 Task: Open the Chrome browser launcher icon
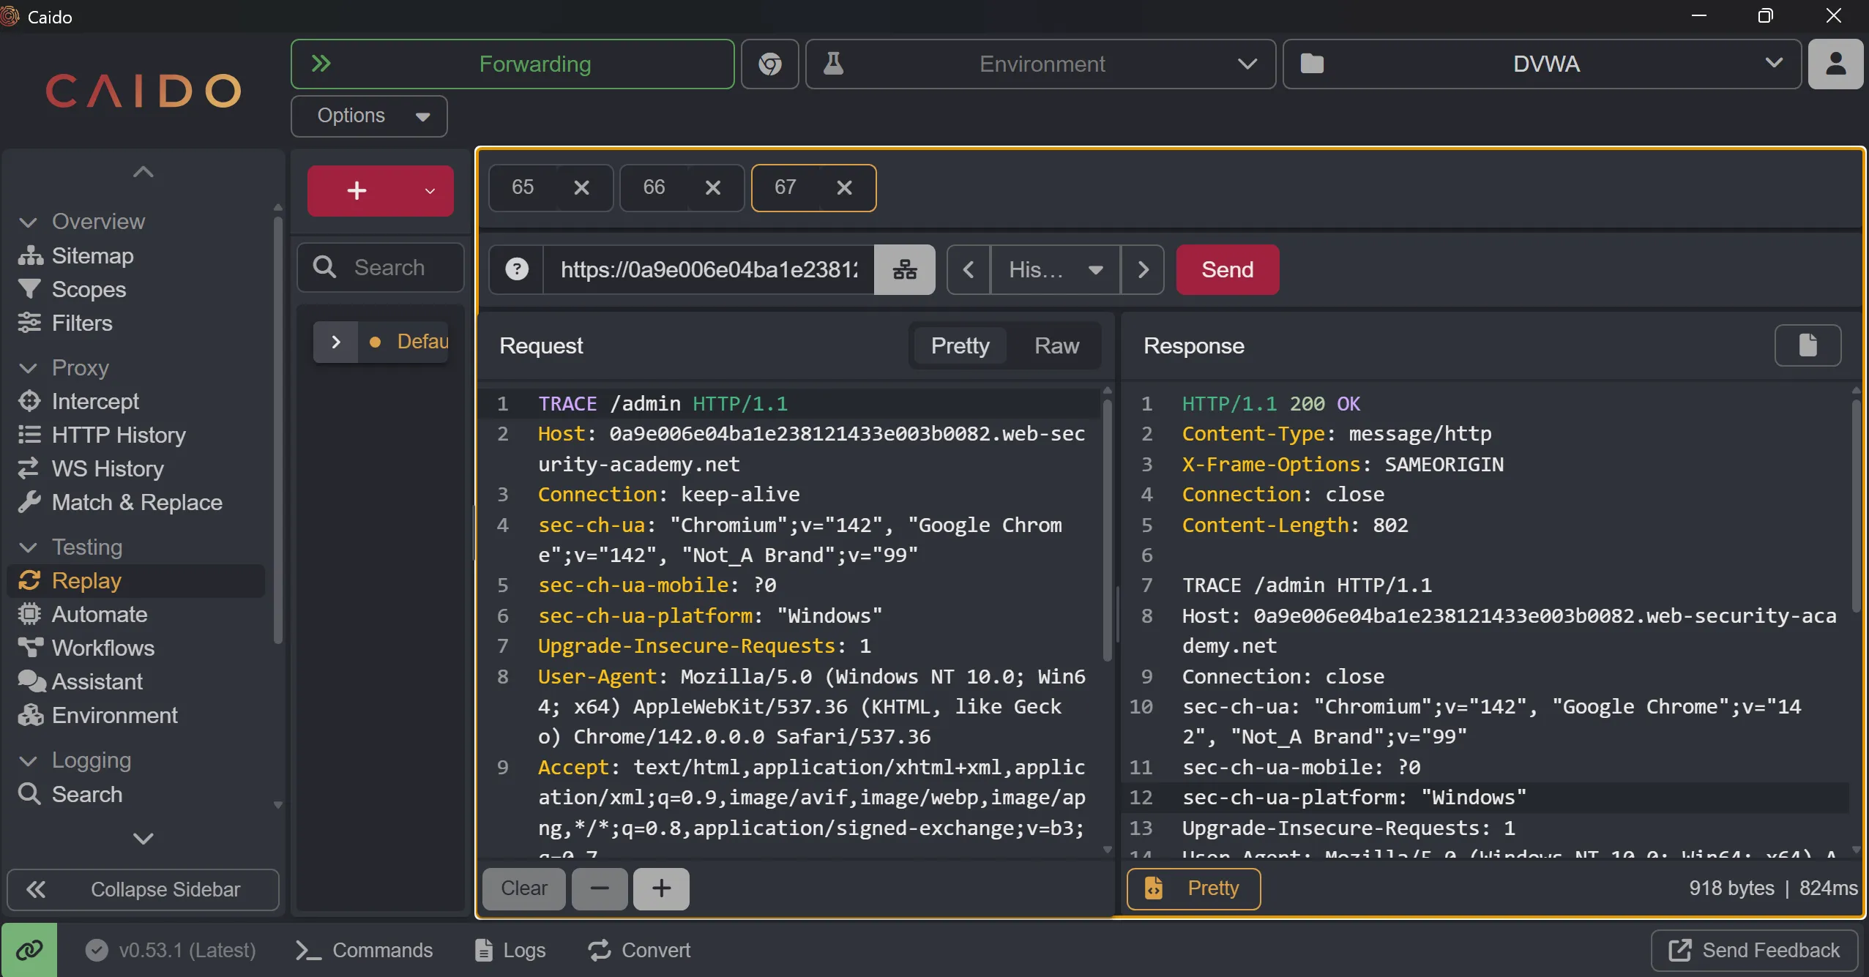769,64
